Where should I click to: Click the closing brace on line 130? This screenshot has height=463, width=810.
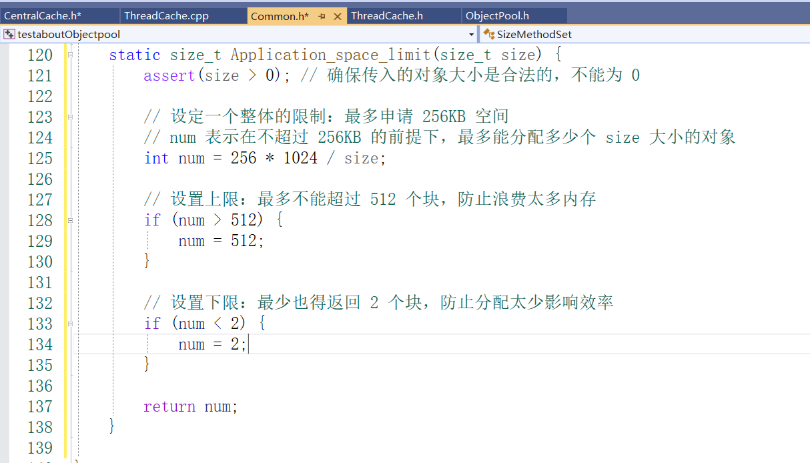tap(147, 260)
